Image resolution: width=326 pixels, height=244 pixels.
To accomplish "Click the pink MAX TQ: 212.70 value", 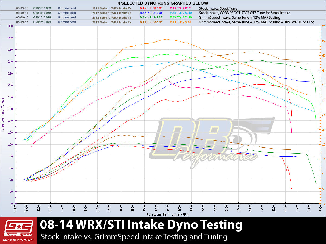I will pos(180,8).
